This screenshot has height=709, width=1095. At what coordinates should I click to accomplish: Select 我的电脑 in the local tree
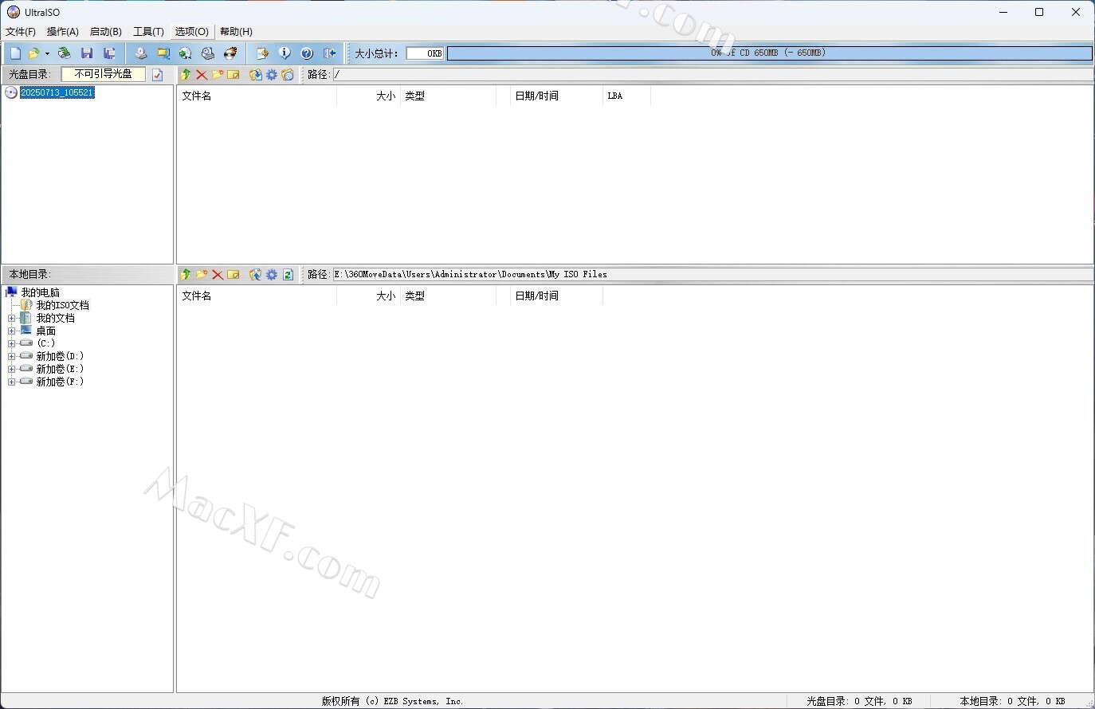(40, 292)
